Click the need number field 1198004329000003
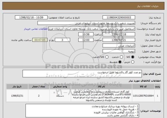The height and width of the screenshot is (118, 167). point(119,17)
